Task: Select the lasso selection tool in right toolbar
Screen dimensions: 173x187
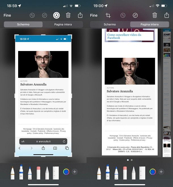Action: pyautogui.click(x=134, y=173)
